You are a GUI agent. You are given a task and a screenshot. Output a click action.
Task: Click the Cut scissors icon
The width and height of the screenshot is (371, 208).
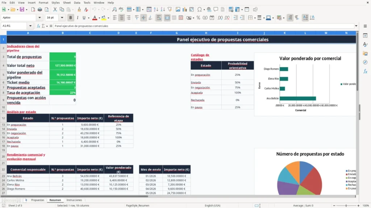tap(55, 9)
